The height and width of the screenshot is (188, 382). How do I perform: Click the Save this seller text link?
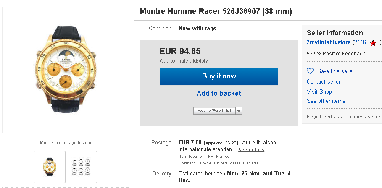point(336,71)
